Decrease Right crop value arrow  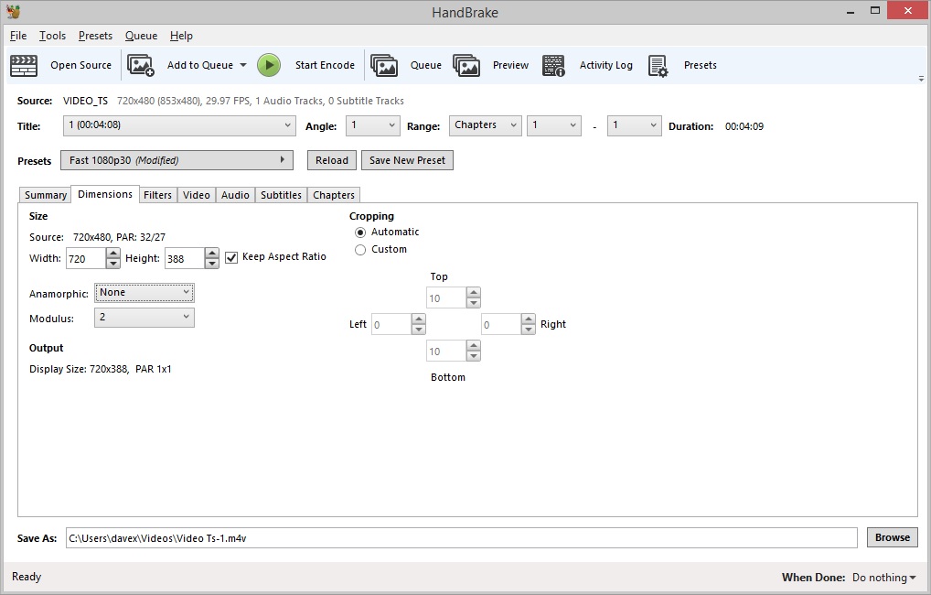point(529,330)
